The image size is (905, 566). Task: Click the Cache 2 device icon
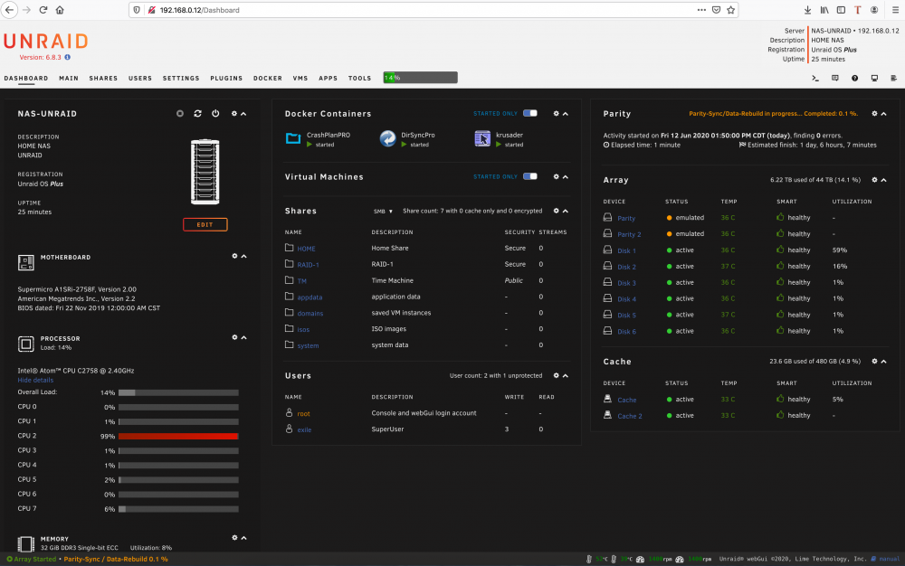point(608,415)
